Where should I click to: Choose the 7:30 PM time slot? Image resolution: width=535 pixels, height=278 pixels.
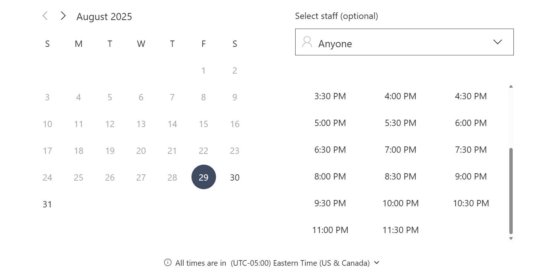pyautogui.click(x=471, y=150)
